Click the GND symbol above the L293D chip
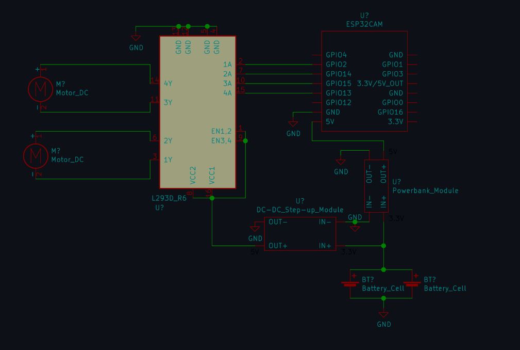This screenshot has width=520, height=350. [x=136, y=38]
